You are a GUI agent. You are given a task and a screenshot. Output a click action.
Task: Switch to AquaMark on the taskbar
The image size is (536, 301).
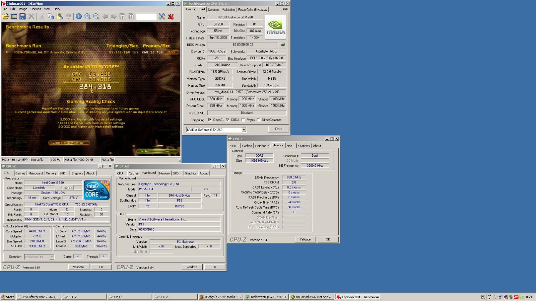point(312,297)
